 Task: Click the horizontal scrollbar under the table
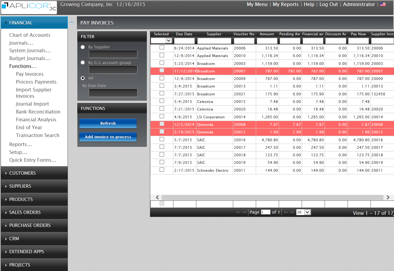click(x=272, y=197)
